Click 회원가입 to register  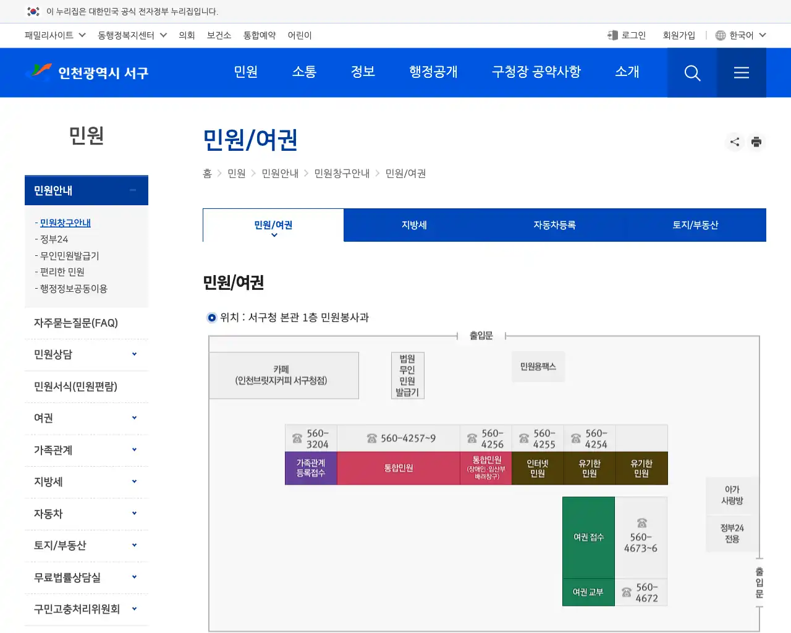(x=679, y=35)
